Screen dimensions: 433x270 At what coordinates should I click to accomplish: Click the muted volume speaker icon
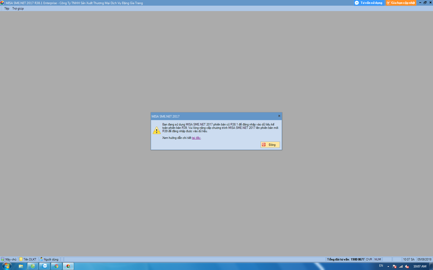pos(407,266)
